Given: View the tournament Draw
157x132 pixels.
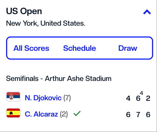Looking at the screenshot, I should click(x=128, y=48).
